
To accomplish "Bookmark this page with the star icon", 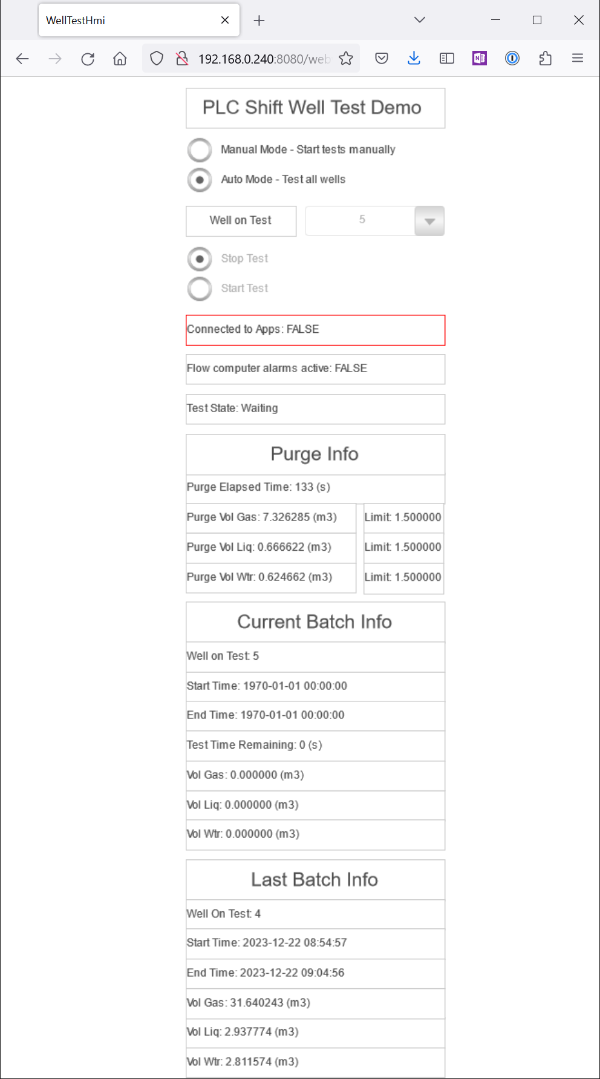I will (x=346, y=59).
